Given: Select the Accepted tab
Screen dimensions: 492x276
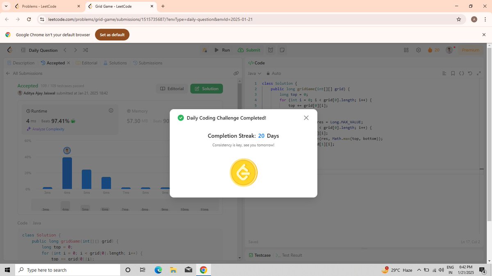Looking at the screenshot, I should point(53,63).
